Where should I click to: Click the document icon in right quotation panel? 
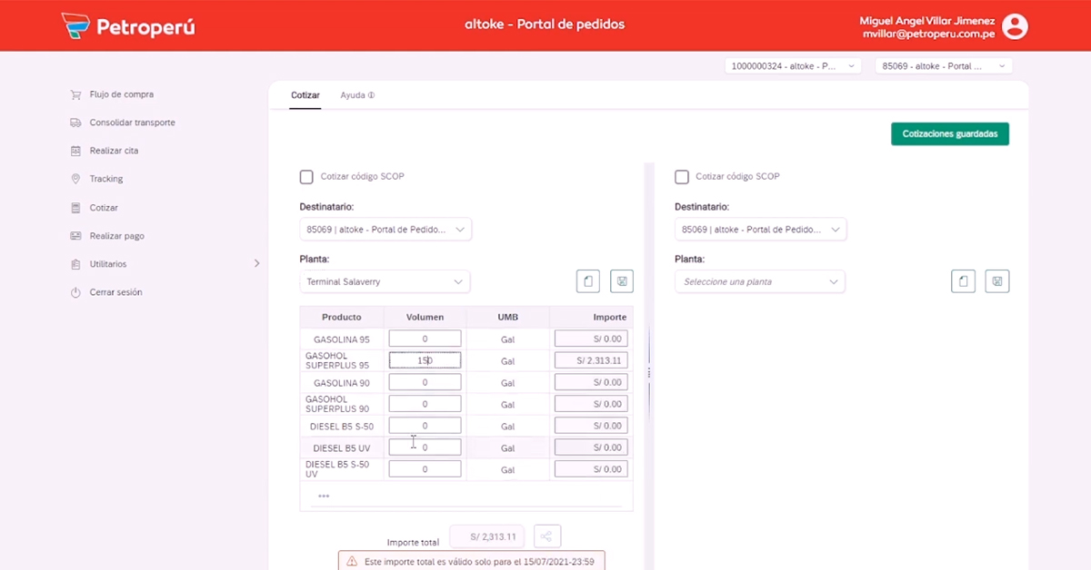pyautogui.click(x=964, y=281)
